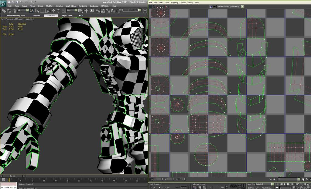Click the Mirror icon in UVW editor toolbar
Image resolution: width=311 pixels, height=189 pixels.
(166, 7)
